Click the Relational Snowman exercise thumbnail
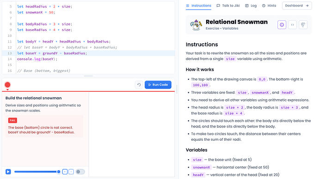 [196, 25]
